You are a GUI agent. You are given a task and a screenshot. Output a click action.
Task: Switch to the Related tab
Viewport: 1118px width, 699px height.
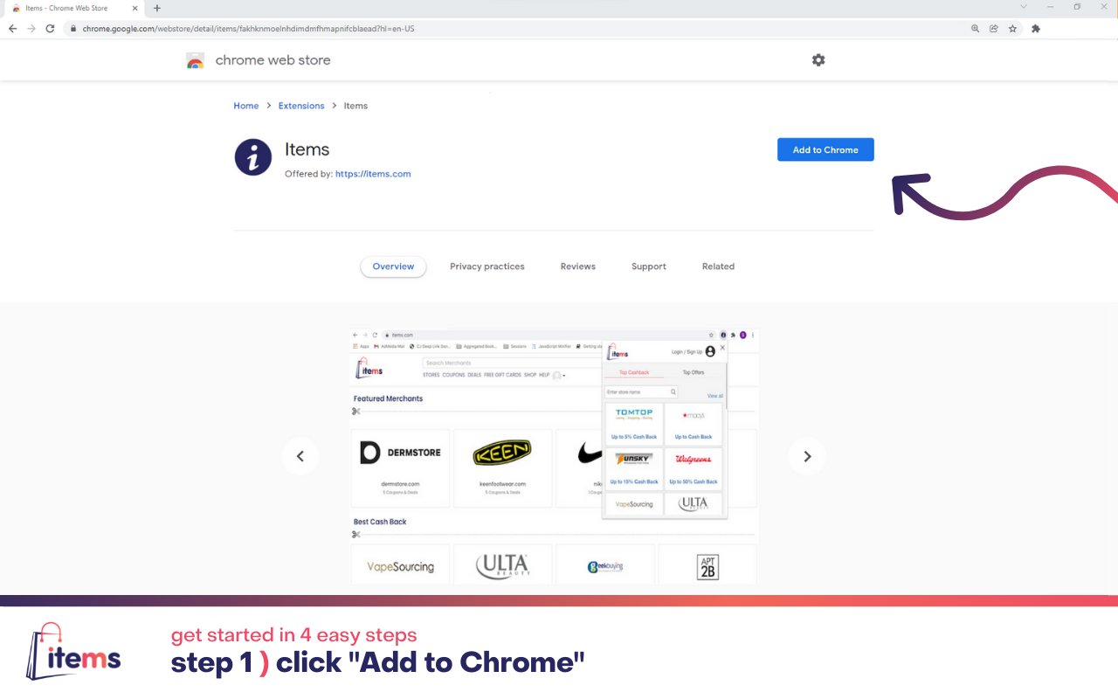pyautogui.click(x=718, y=266)
